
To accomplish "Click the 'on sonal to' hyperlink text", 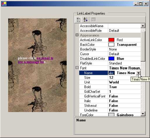I will [x=45, y=58].
